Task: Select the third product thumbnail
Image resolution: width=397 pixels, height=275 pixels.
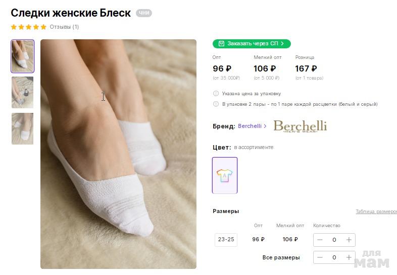Action: click(23, 128)
